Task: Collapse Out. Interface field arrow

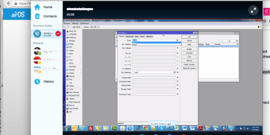Action: [x=177, y=72]
